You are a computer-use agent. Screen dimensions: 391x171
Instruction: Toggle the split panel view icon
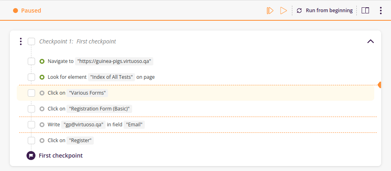point(365,11)
